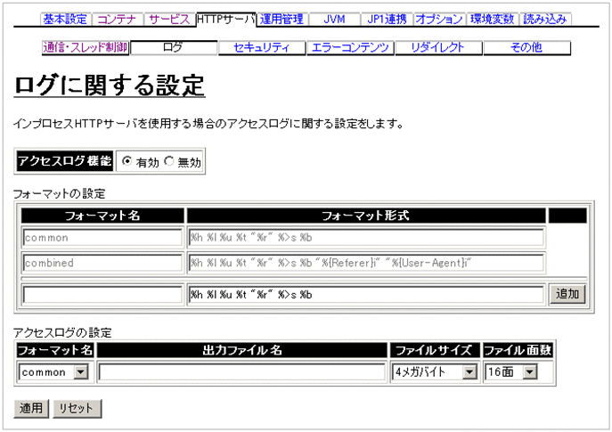
Task: Switch to the その他 sub-tab
Action: point(526,47)
